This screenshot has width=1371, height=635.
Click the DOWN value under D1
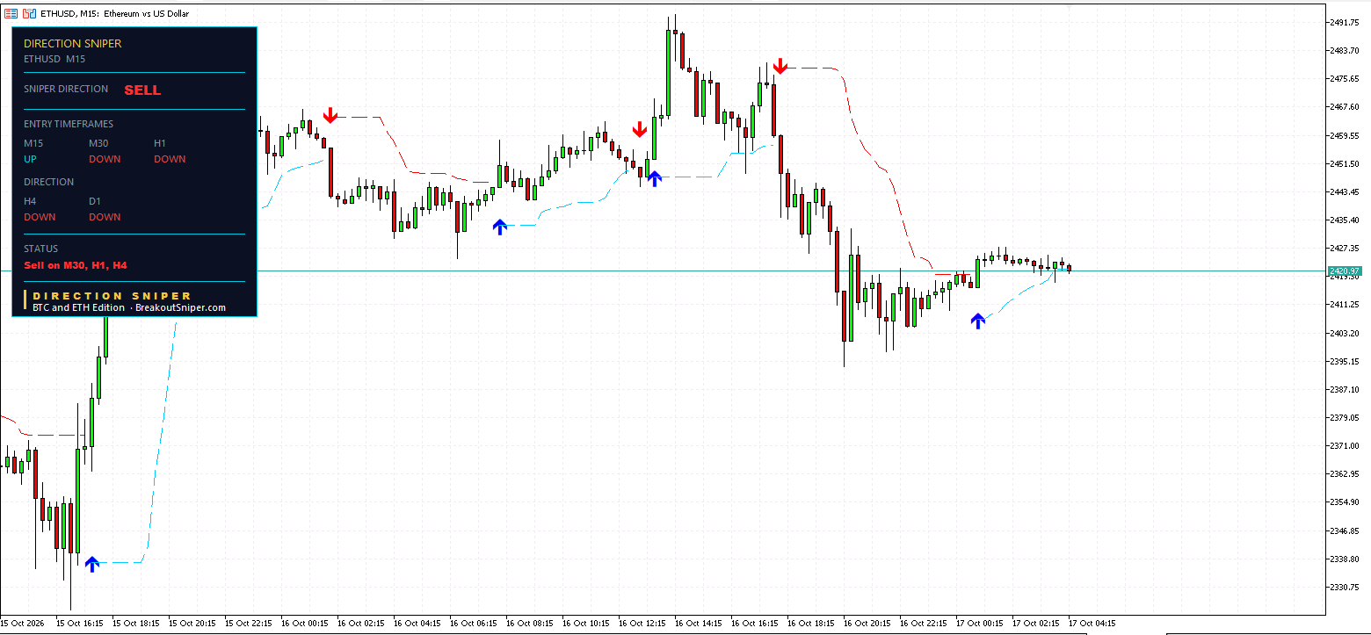click(105, 217)
